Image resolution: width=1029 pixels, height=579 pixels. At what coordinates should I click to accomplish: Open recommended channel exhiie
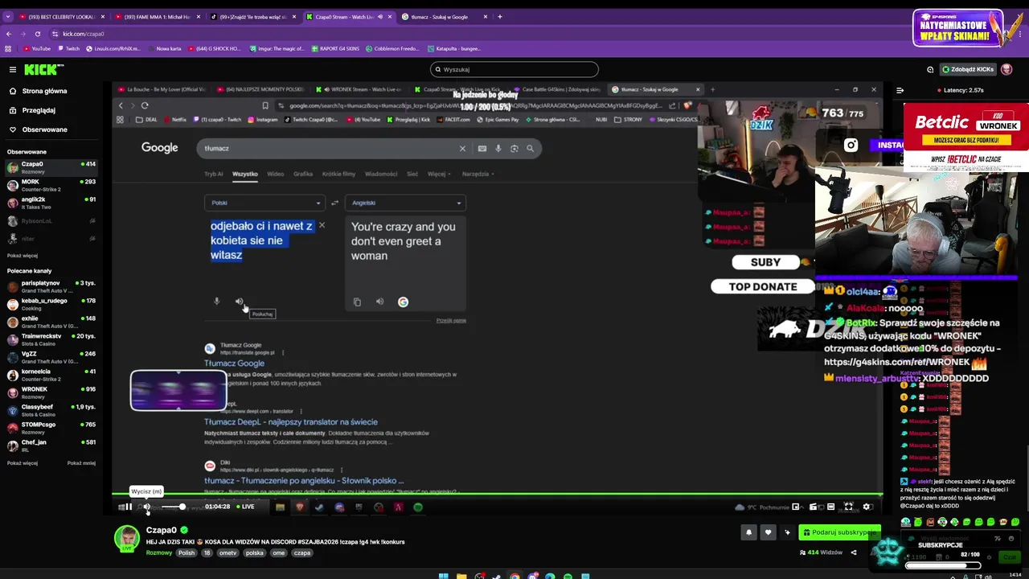tap(51, 322)
